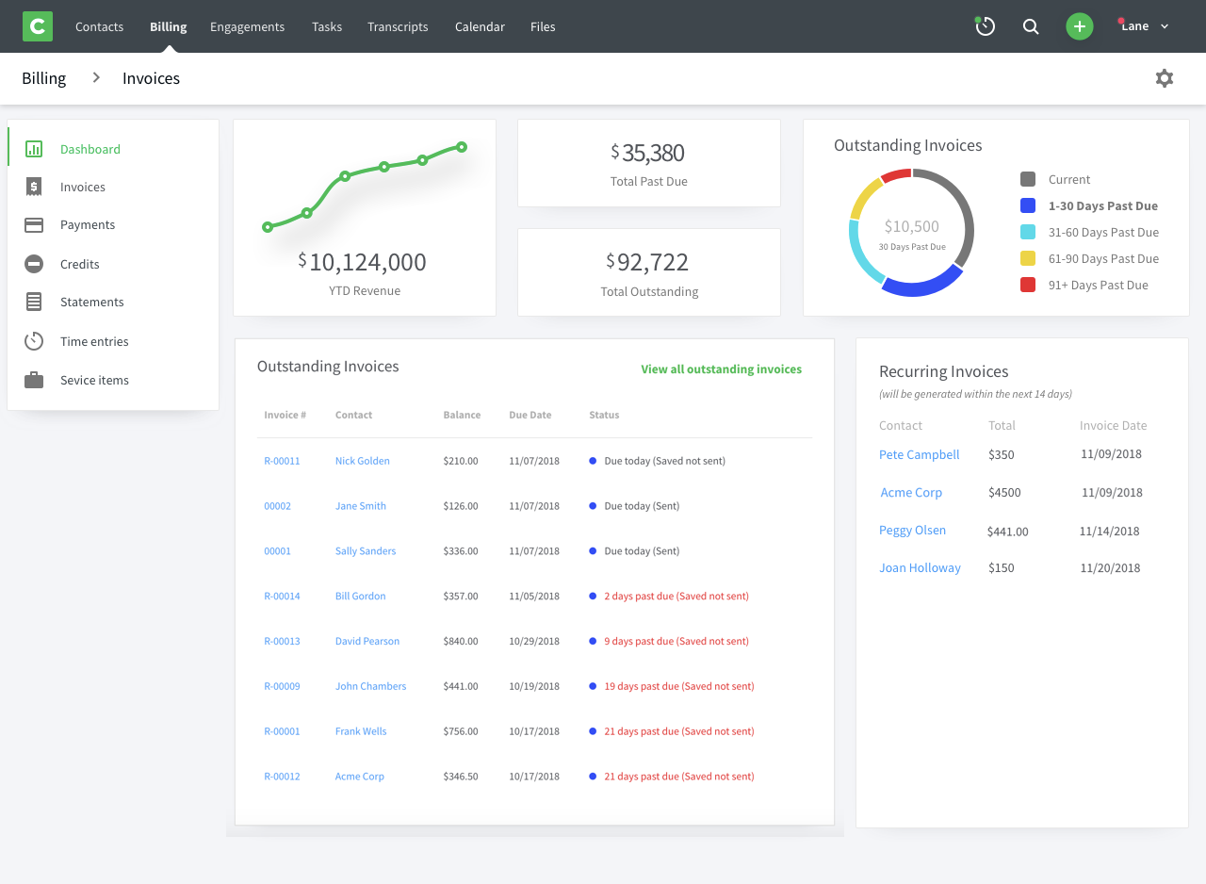Open Payments label in the sidebar

point(88,224)
